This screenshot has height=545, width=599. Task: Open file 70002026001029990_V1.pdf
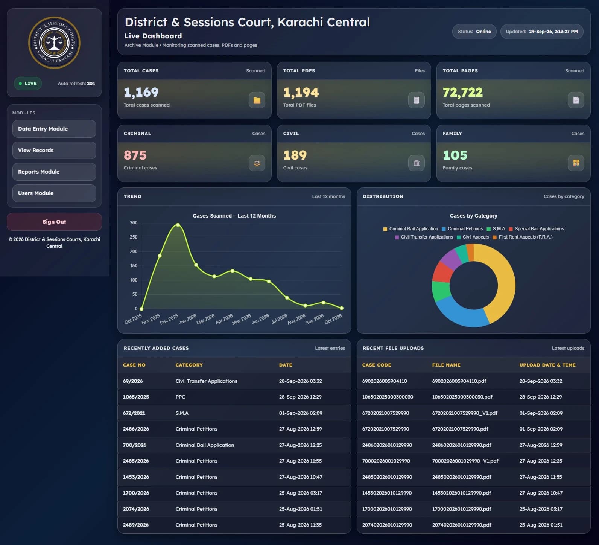click(x=465, y=461)
